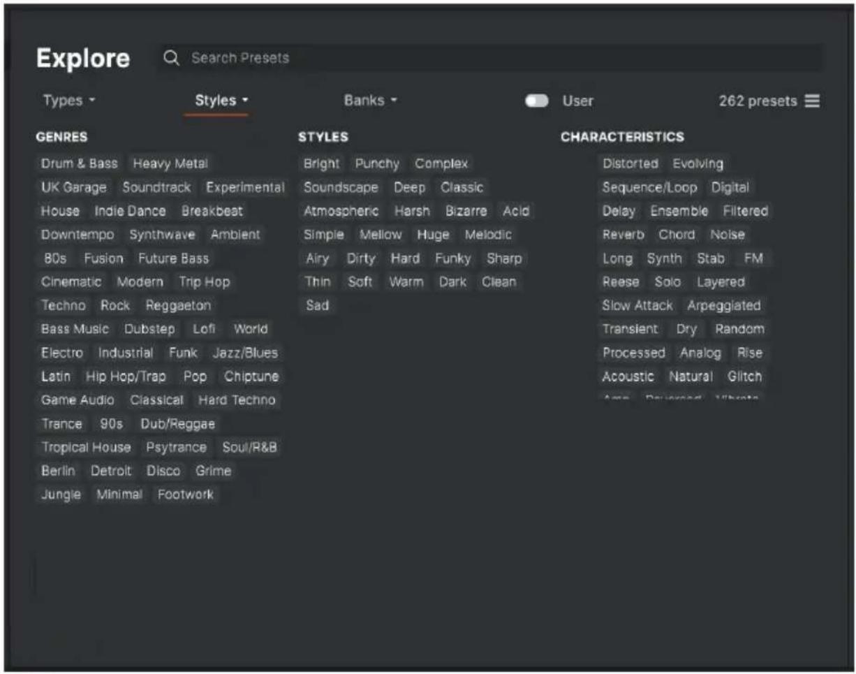Focus the Search Presets field
This screenshot has height=674, width=856.
click(490, 58)
